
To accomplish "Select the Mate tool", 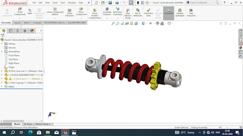I will pos(30,12).
